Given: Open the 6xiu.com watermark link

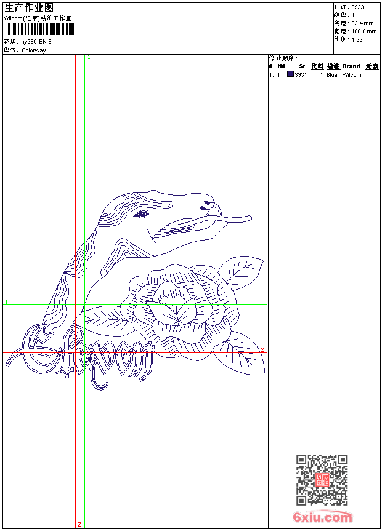Looking at the screenshot, I should [322, 517].
